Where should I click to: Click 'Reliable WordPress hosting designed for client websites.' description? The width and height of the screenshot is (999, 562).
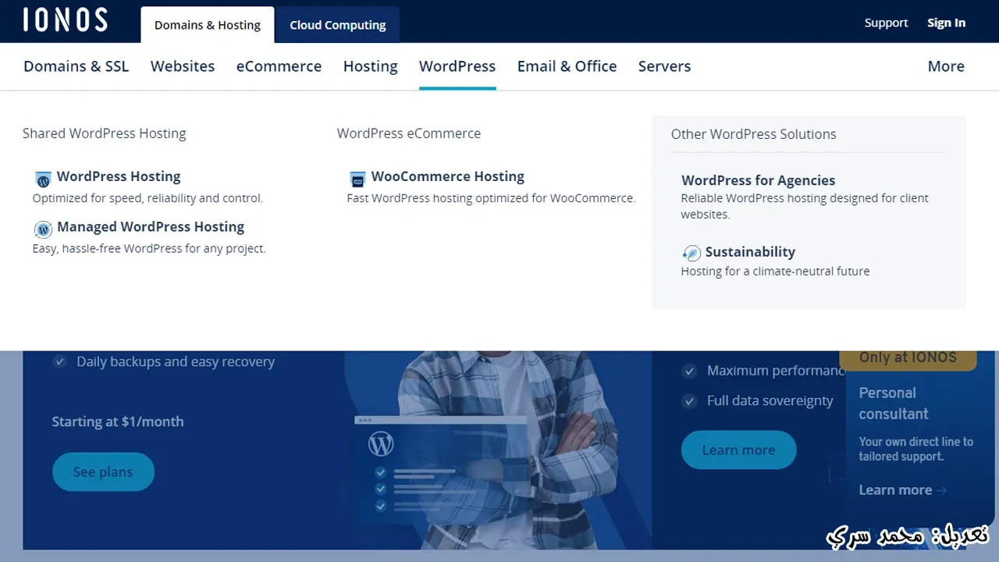805,206
